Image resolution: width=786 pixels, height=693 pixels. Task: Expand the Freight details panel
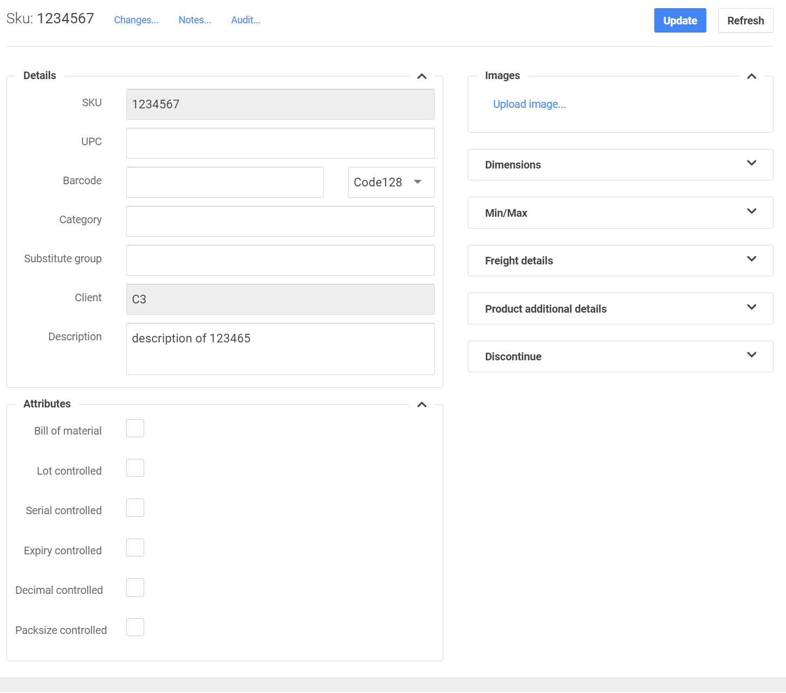751,259
